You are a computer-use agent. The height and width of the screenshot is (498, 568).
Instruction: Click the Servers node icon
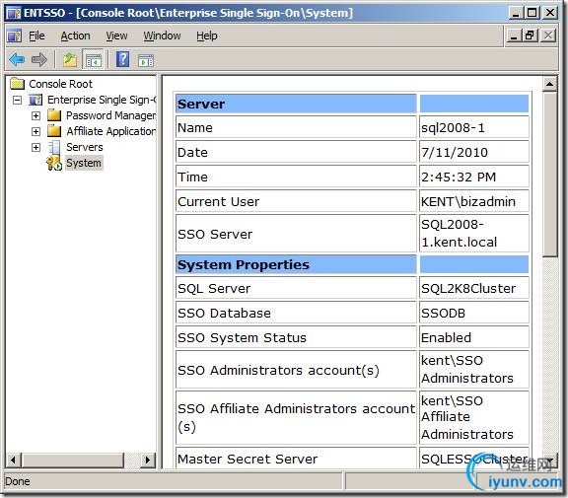click(x=54, y=147)
